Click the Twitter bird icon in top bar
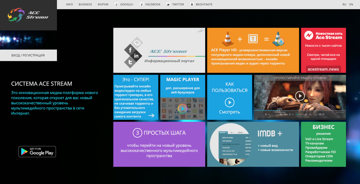This screenshot has width=360, height=184. (168, 5)
